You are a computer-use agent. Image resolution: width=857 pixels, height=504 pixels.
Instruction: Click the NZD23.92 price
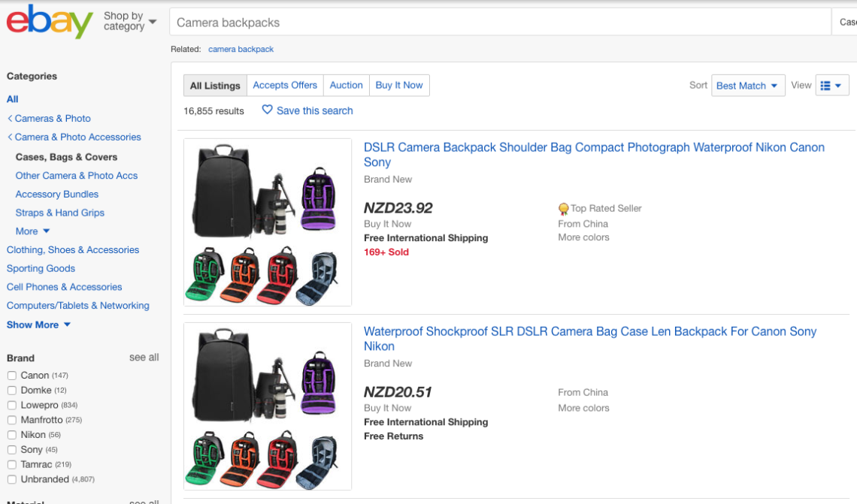pos(398,208)
